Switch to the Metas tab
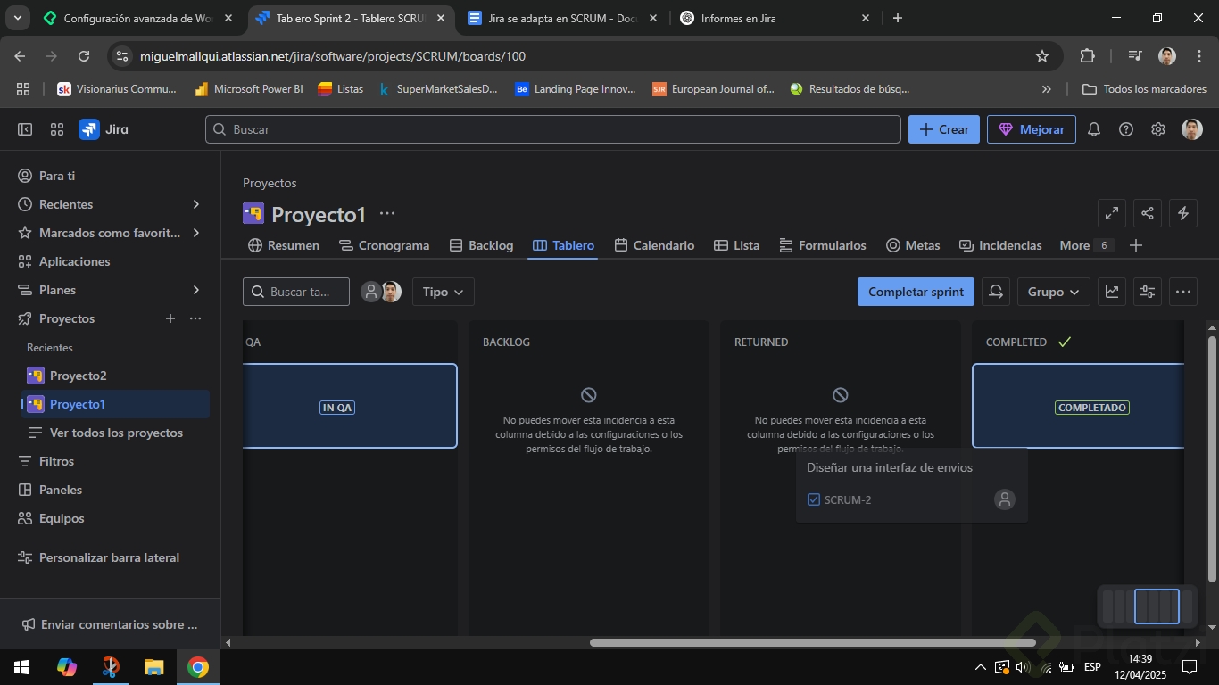The height and width of the screenshot is (685, 1219). coord(912,245)
